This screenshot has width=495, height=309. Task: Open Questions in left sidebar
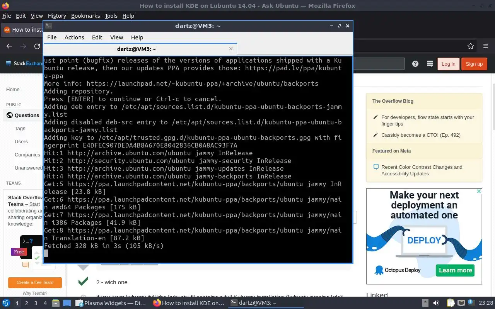[x=27, y=115]
